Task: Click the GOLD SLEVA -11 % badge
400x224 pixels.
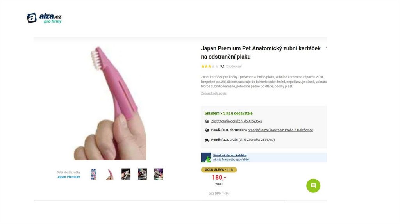Action: click(219, 170)
